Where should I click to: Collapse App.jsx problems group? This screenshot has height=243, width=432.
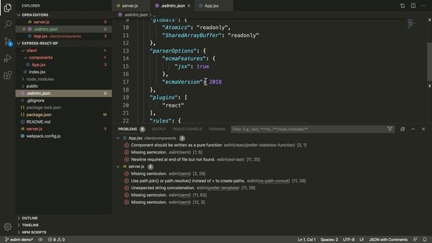[118, 138]
